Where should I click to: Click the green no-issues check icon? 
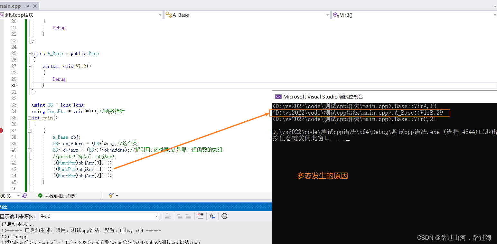click(40, 196)
